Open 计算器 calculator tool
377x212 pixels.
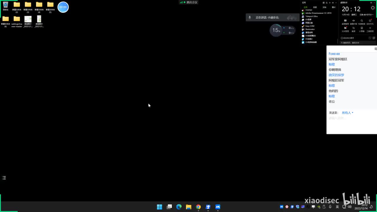click(362, 29)
